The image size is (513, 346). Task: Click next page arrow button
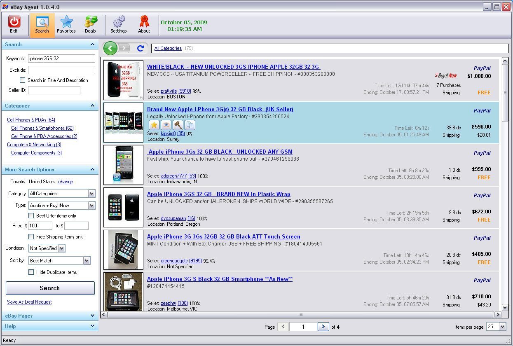tap(323, 327)
